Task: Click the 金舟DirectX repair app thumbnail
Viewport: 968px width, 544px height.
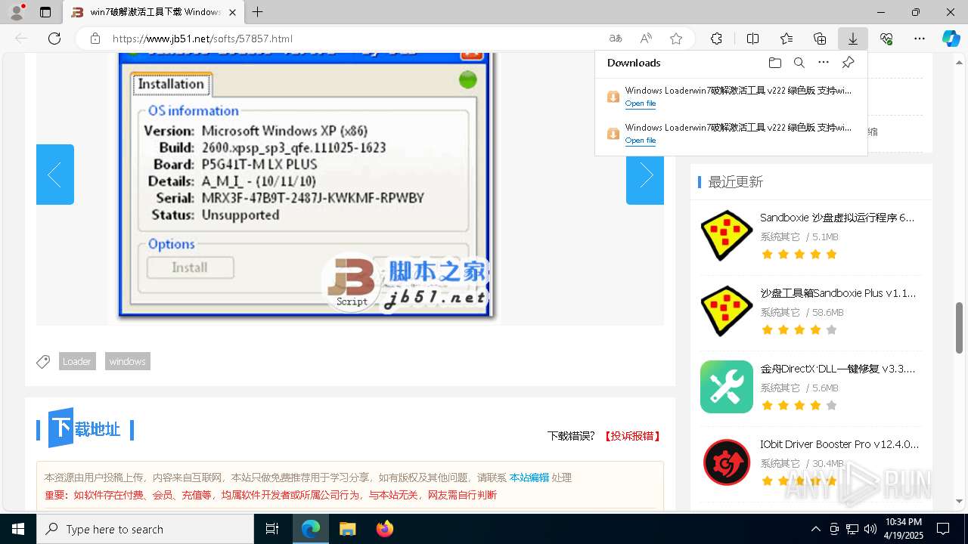Action: point(726,387)
